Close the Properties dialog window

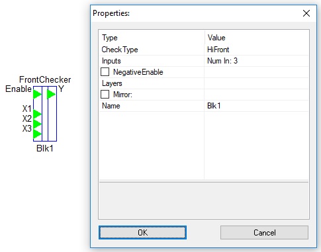(306, 13)
